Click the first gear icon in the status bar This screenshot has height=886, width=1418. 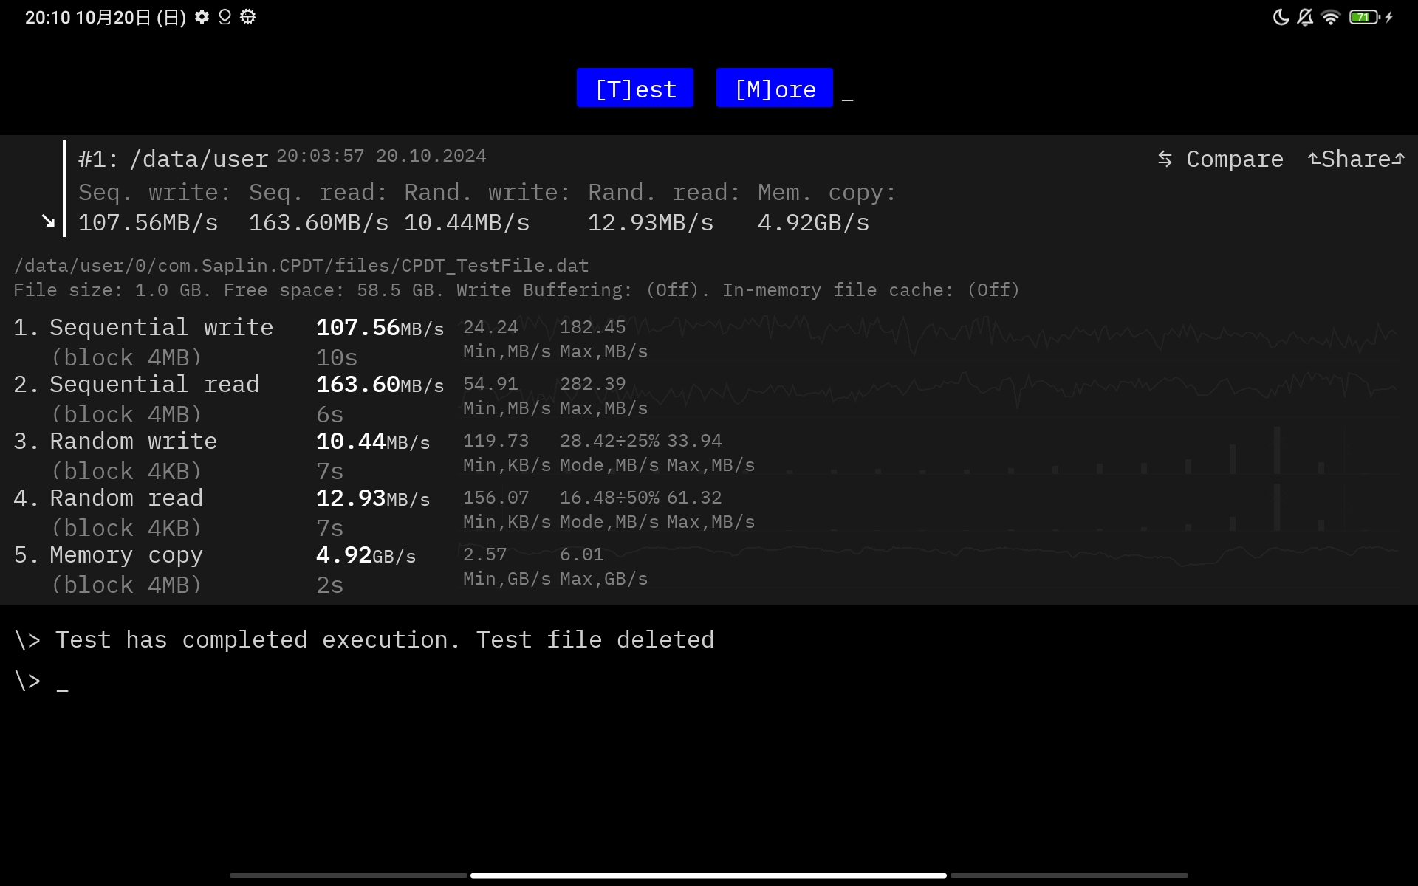(x=202, y=17)
